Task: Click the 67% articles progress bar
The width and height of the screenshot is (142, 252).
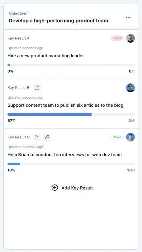Action: (x=71, y=114)
